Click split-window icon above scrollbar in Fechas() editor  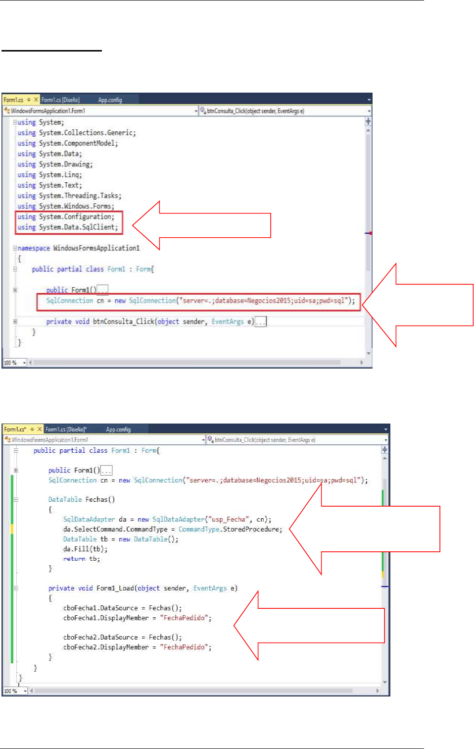384,450
